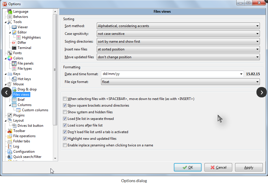Click the Plugins icon
268x185 pixels.
[10, 115]
